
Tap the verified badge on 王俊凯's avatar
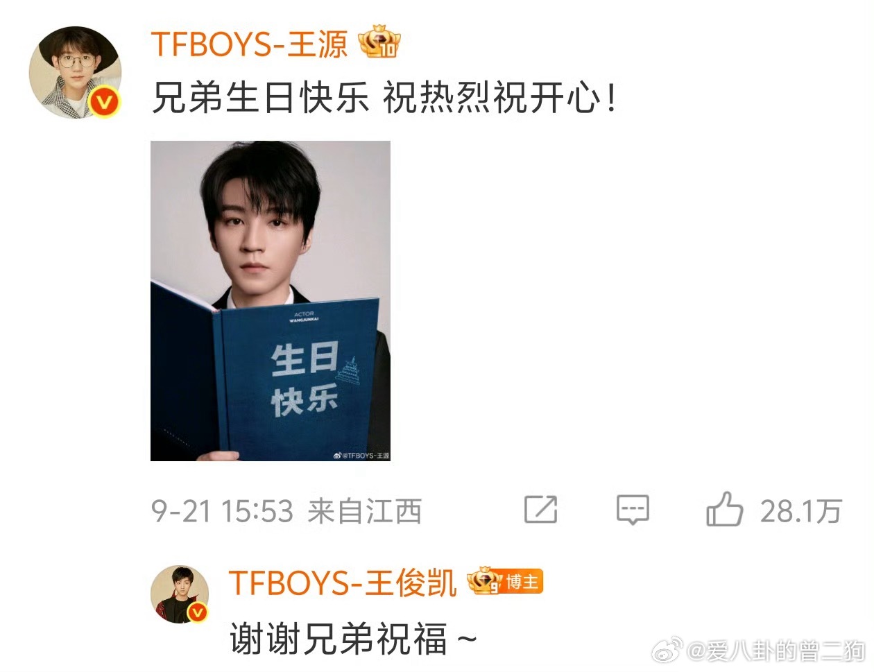(x=198, y=611)
